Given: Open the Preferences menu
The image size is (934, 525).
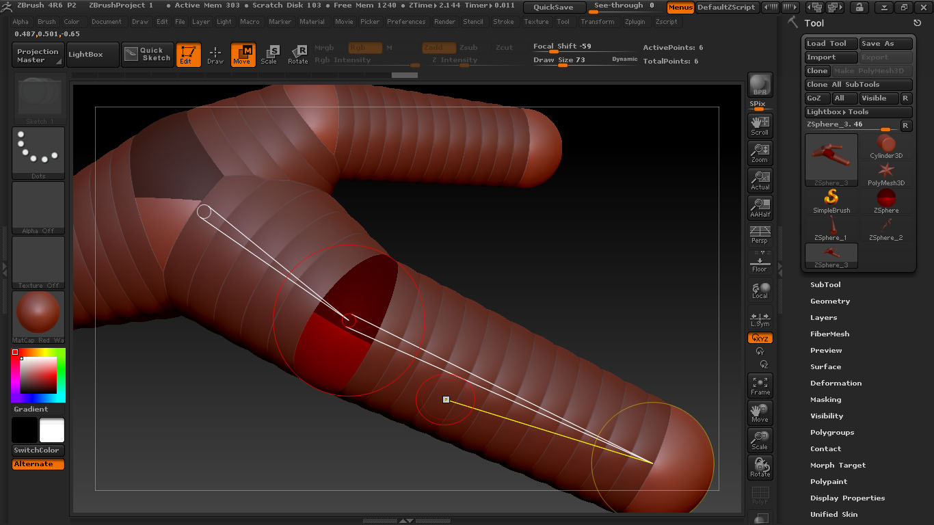Looking at the screenshot, I should click(x=406, y=21).
